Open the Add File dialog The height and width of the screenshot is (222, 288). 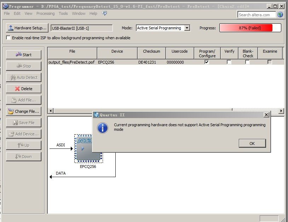(x=23, y=100)
